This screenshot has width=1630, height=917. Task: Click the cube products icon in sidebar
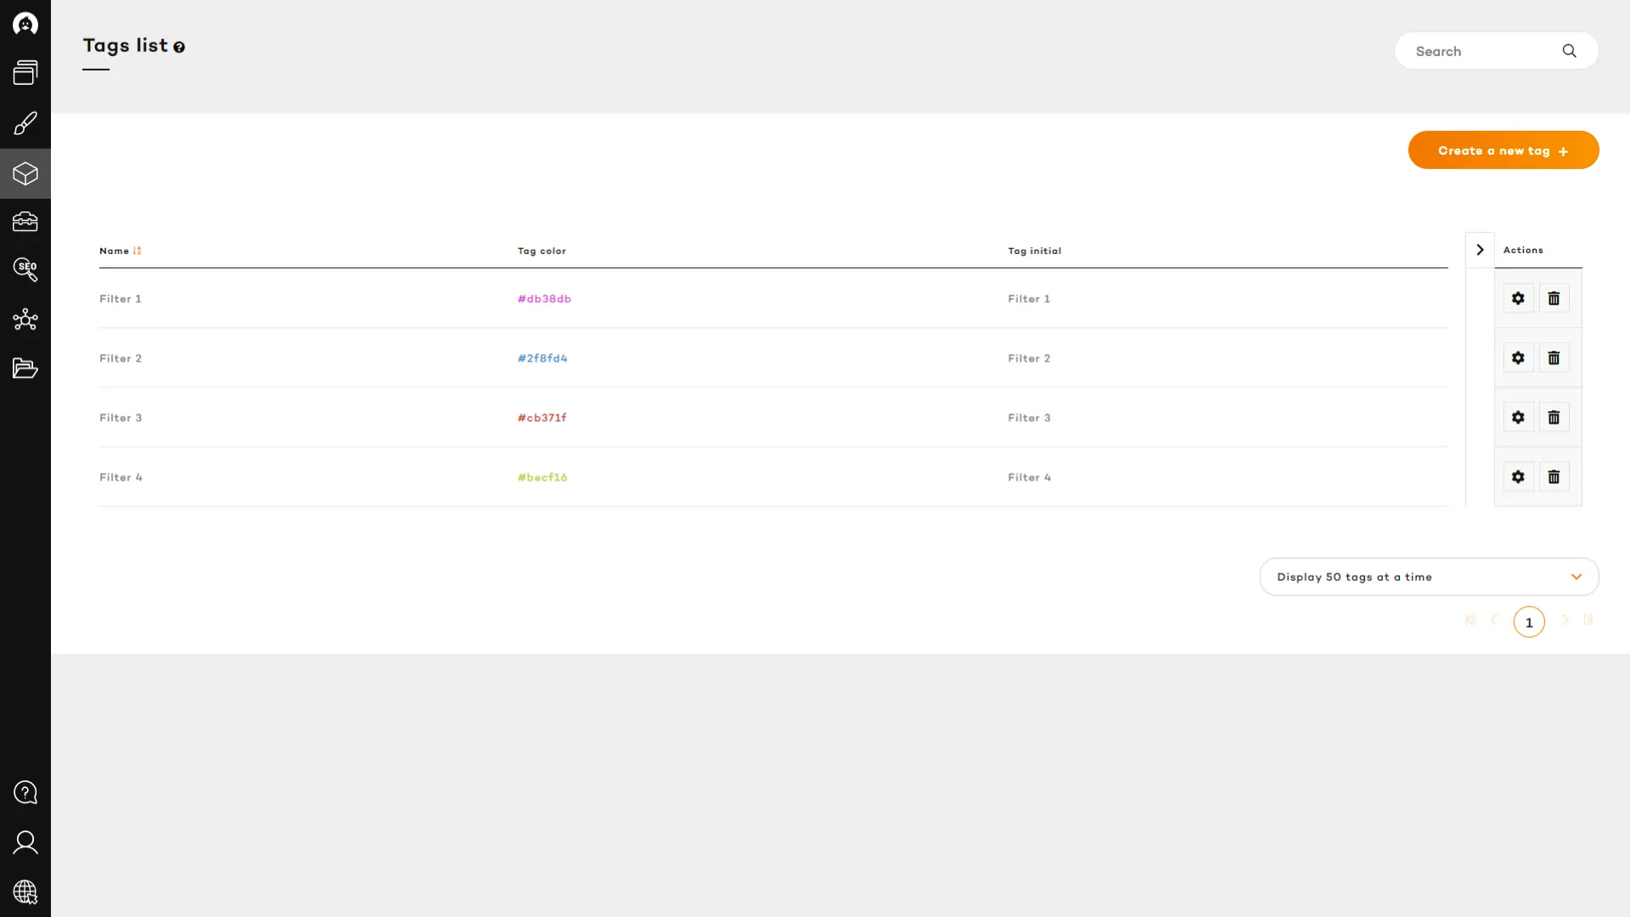coord(25,174)
